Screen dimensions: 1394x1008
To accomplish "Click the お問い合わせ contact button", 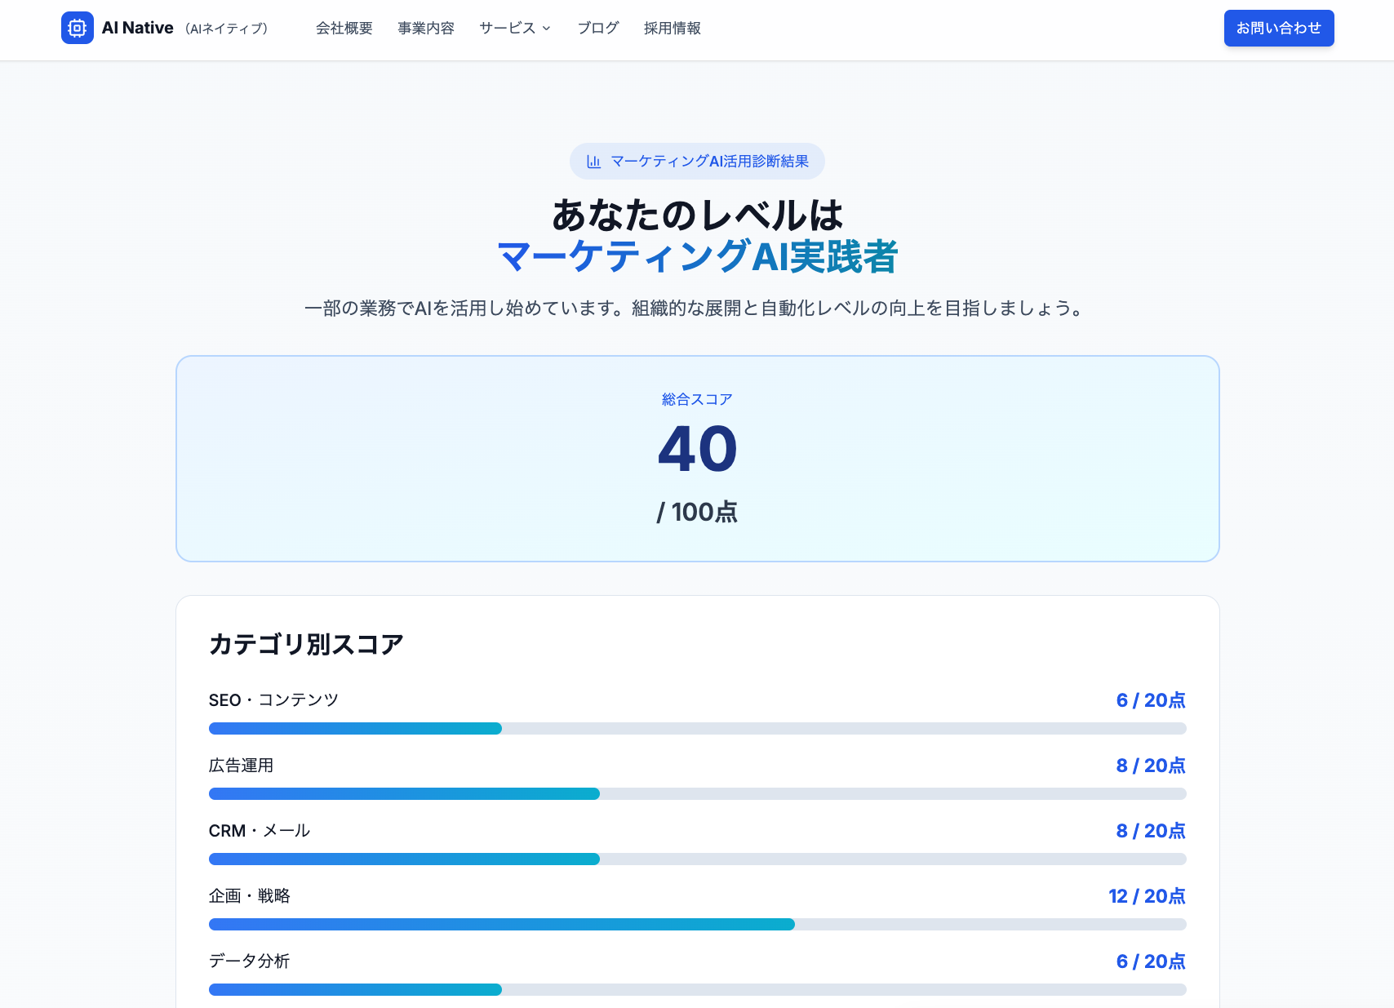I will click(1278, 27).
